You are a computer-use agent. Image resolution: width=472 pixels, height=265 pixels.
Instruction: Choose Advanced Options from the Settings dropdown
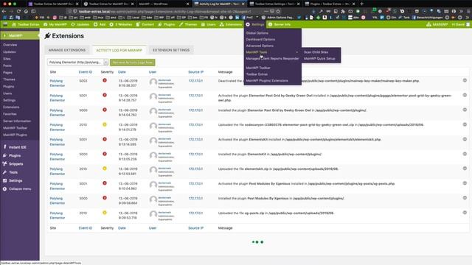260,46
